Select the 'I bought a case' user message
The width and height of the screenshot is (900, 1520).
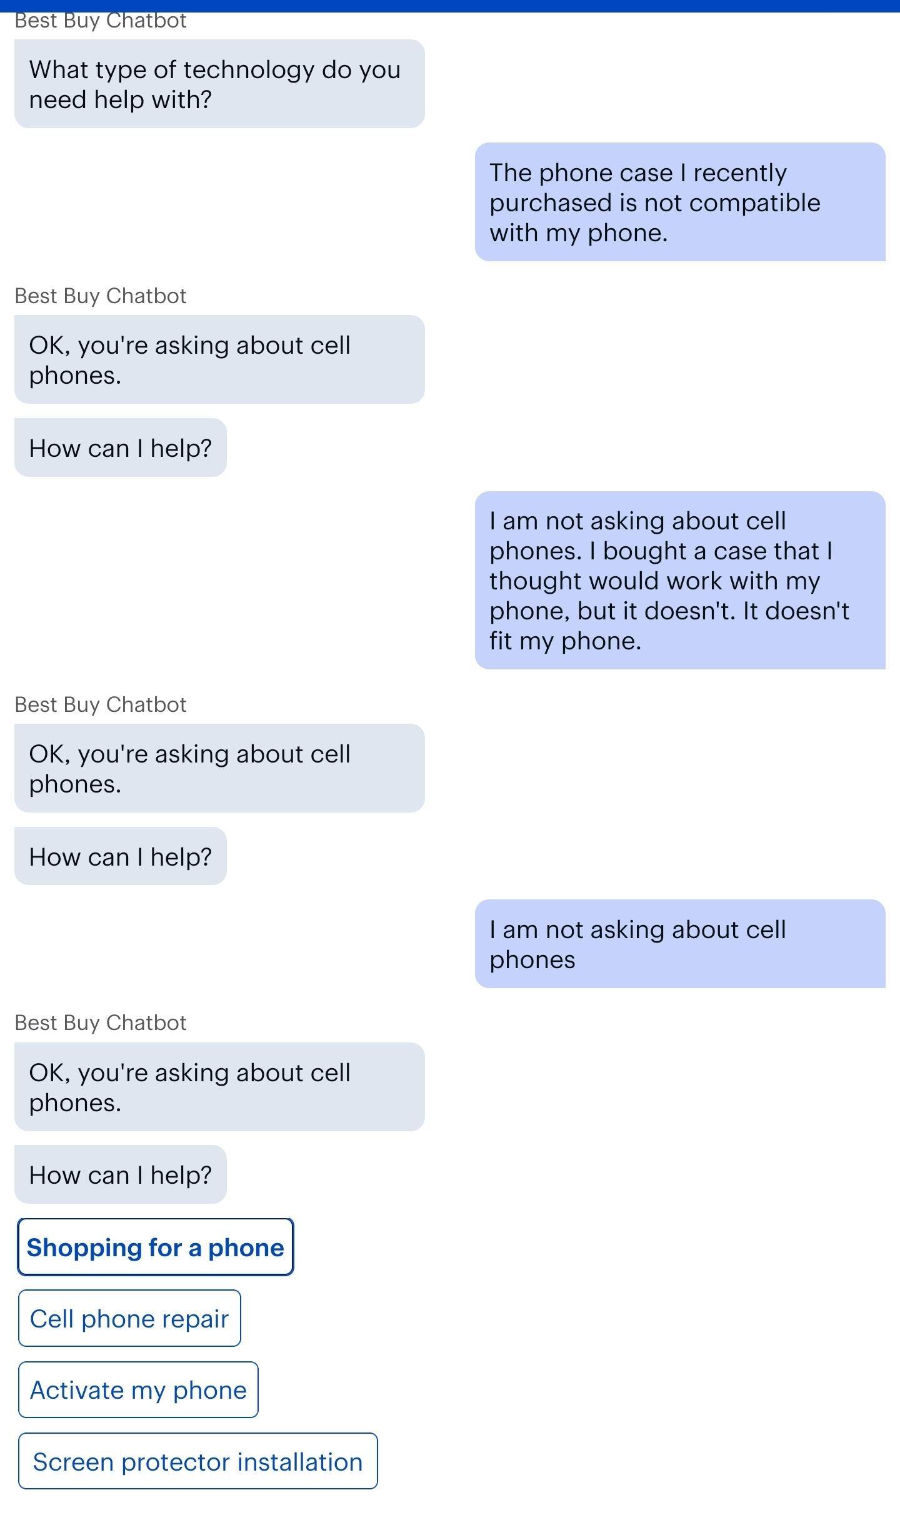[x=680, y=580]
